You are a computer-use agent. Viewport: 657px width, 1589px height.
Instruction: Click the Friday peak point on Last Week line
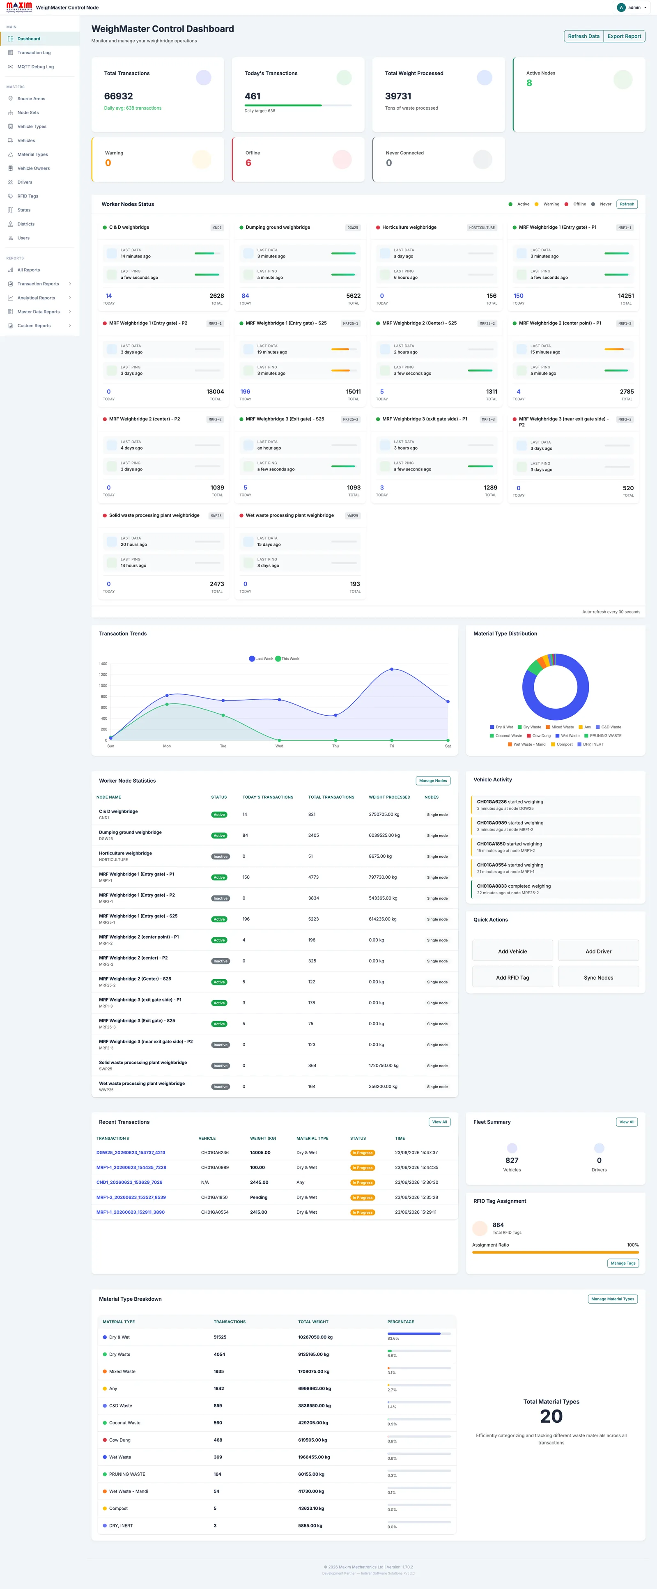pyautogui.click(x=392, y=669)
